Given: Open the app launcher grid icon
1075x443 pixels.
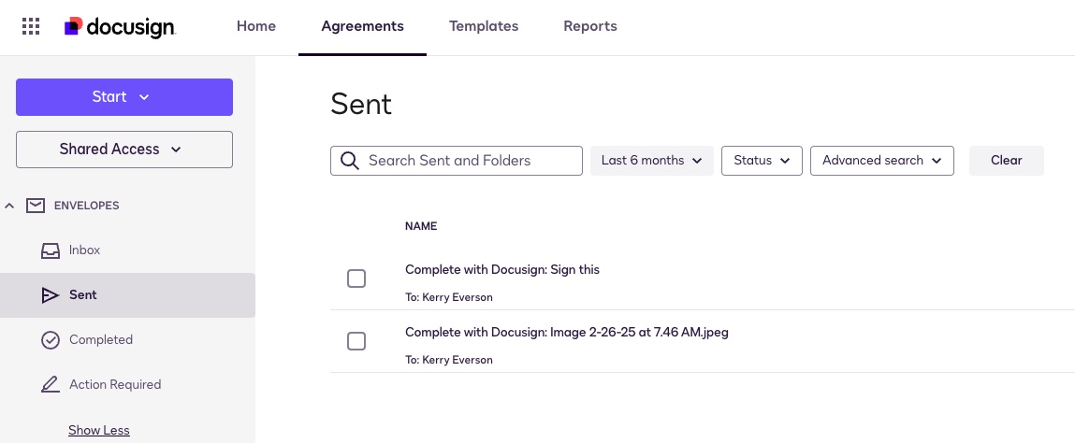Looking at the screenshot, I should tap(31, 26).
